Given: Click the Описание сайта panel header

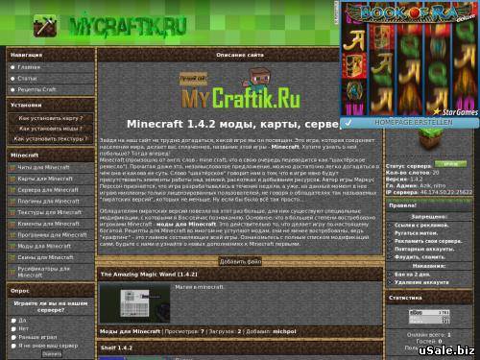Looking at the screenshot, I should 240,55.
